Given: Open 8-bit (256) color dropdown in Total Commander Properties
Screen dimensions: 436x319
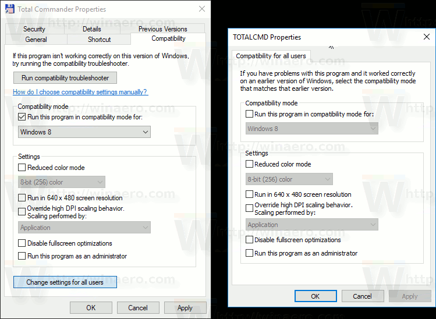Looking at the screenshot, I should (x=62, y=182).
